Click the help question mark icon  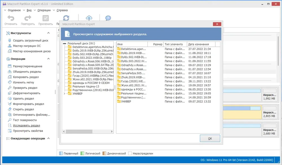108,18
